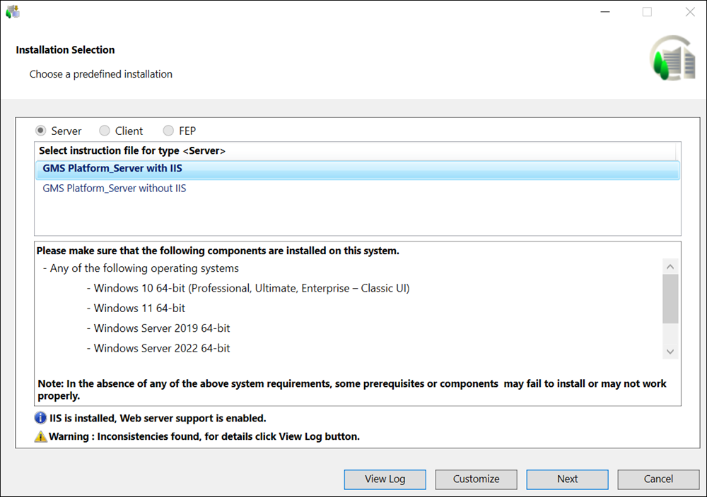Viewport: 707px width, 497px height.
Task: Open the View Log button
Action: pos(385,479)
